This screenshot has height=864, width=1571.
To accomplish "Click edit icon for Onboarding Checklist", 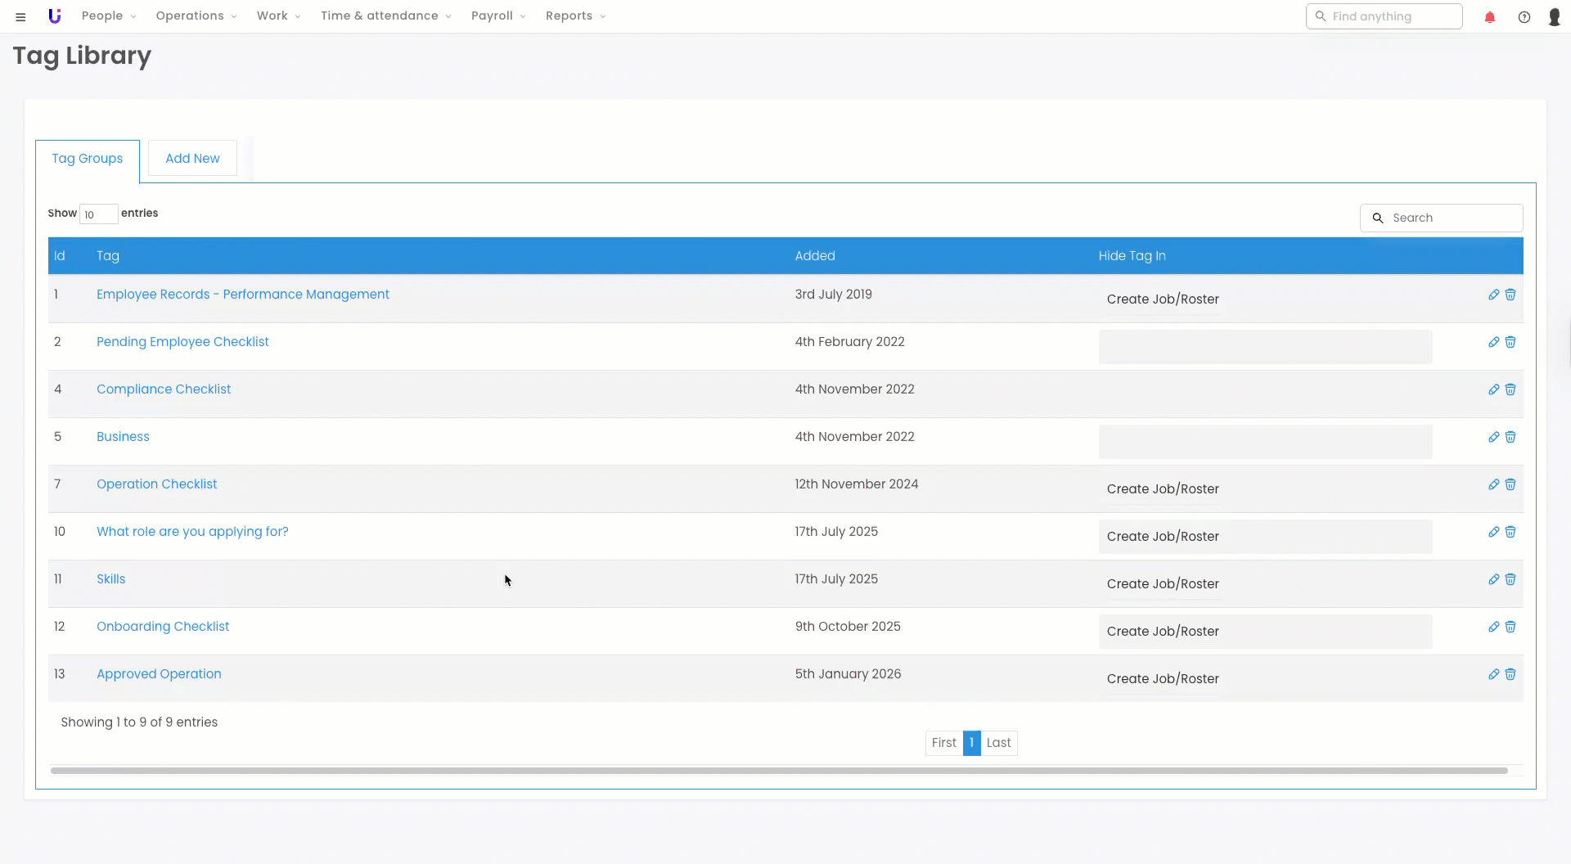I will [1493, 627].
